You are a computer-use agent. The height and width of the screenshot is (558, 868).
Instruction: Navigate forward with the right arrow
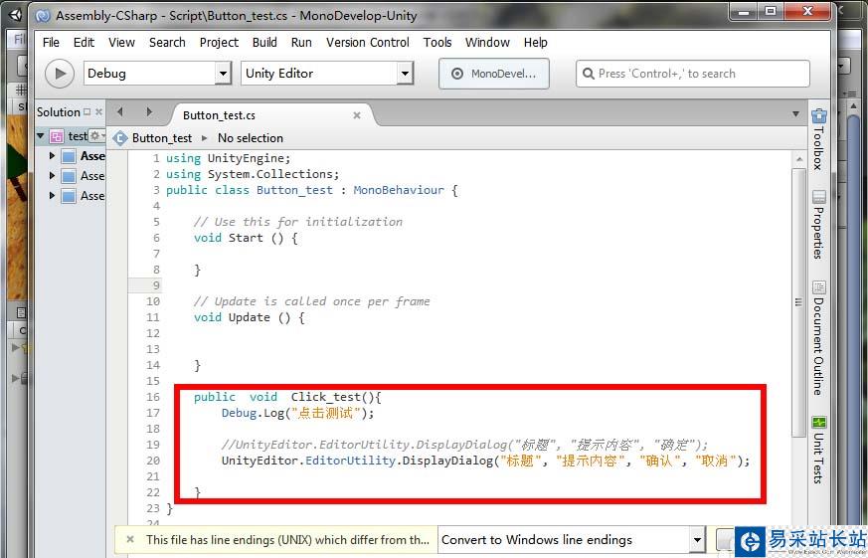(149, 111)
